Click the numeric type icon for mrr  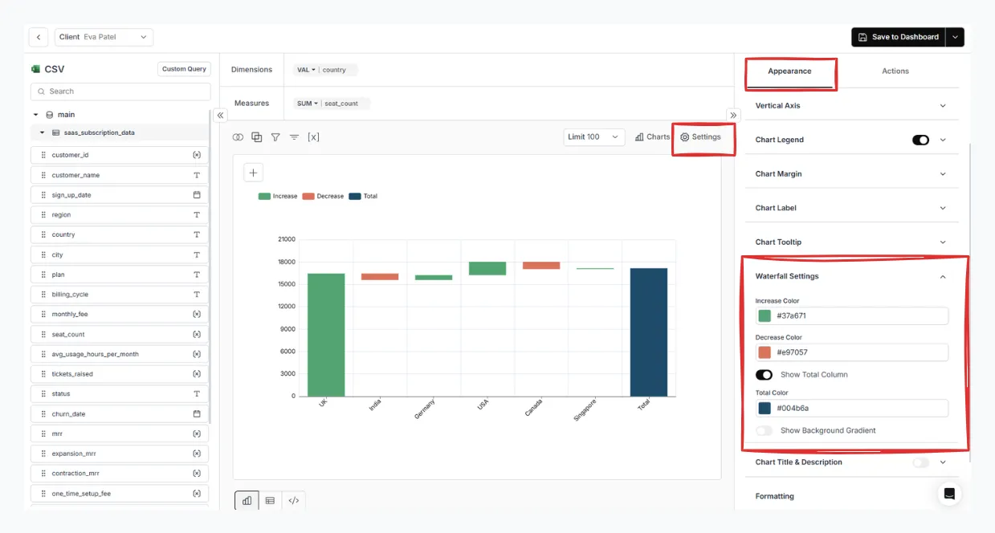(197, 433)
